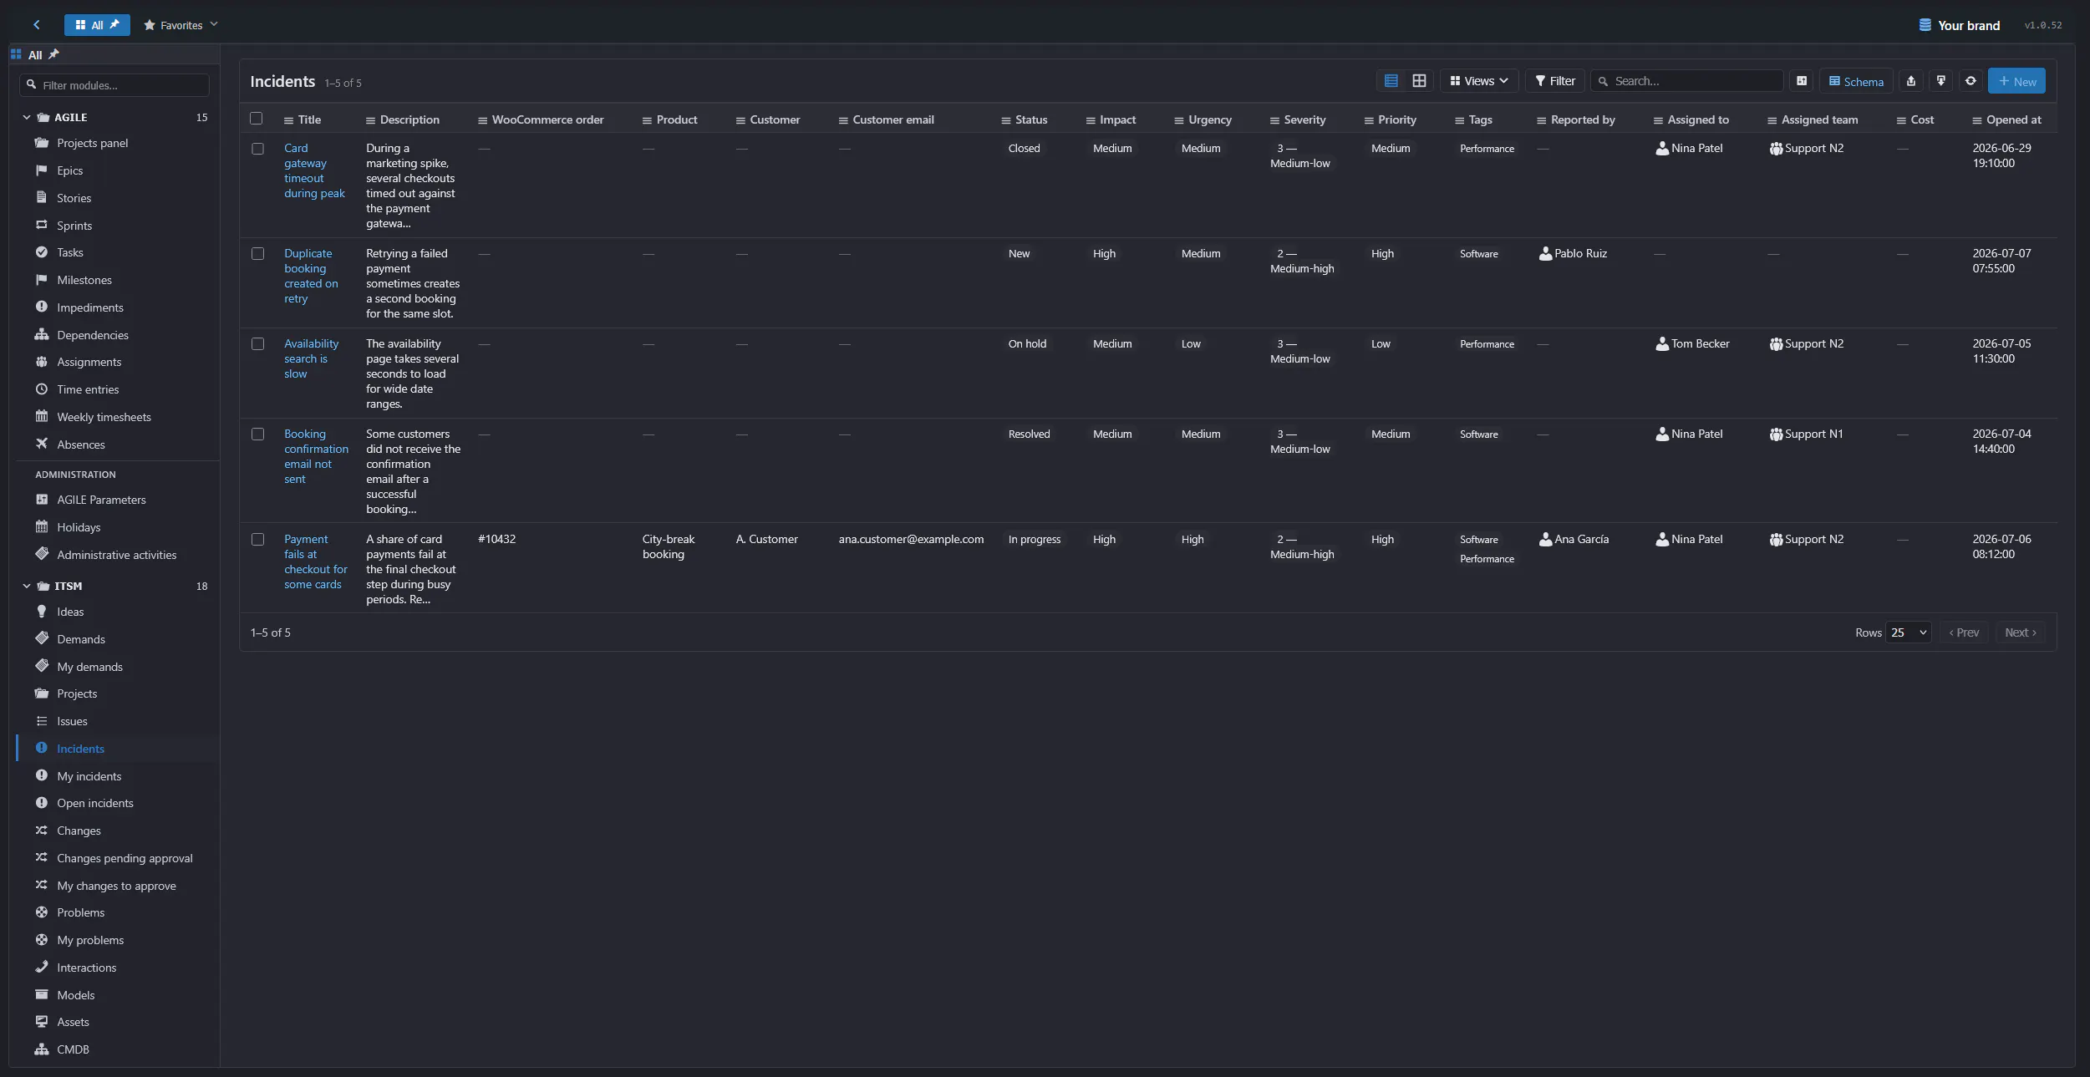Click the Status column menu icon
This screenshot has height=1077, width=2090.
(1006, 120)
